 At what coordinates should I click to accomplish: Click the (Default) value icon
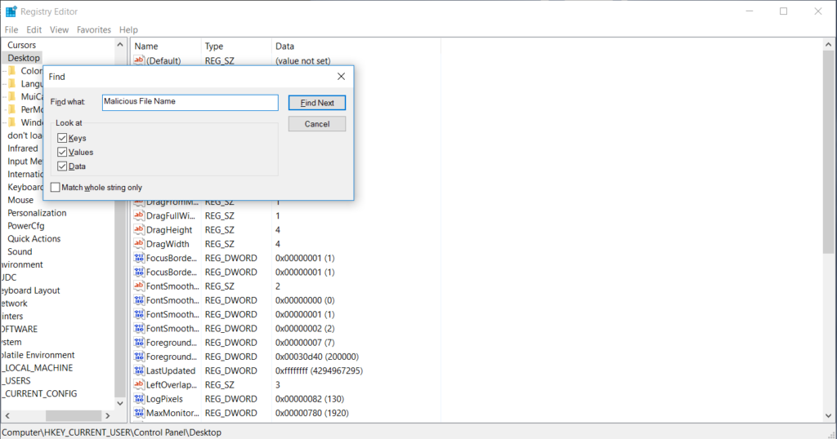click(139, 60)
